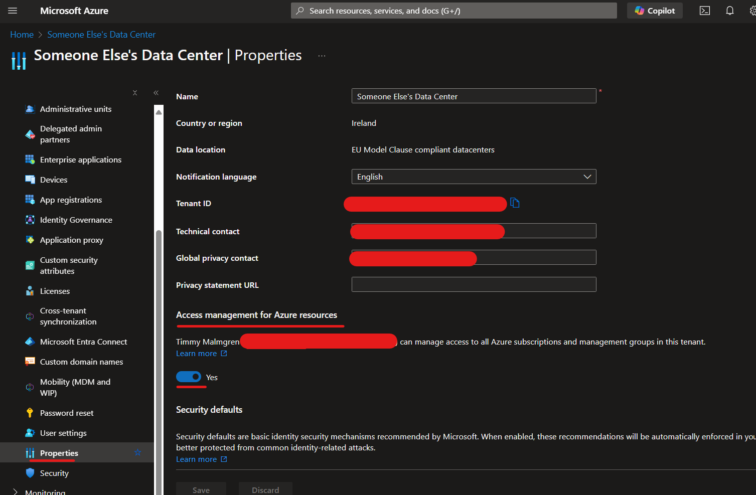
Task: Toggle Access management switch set to Yes
Action: point(189,377)
